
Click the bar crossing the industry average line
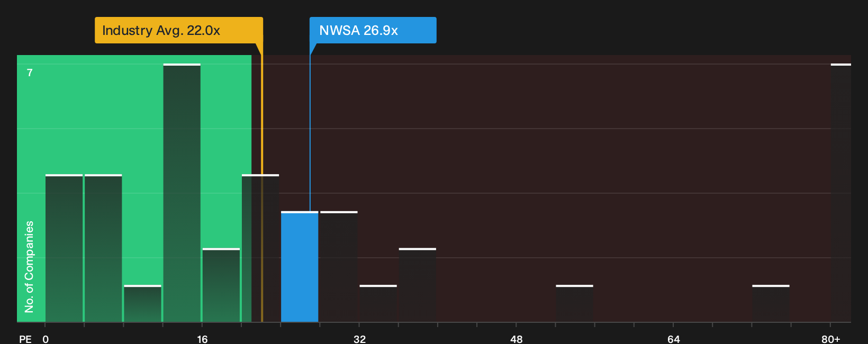pos(260,248)
